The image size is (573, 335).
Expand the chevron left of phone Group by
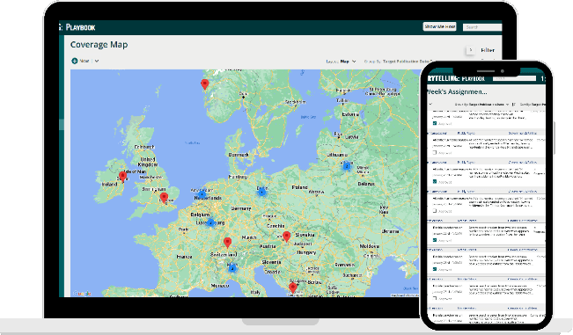[x=430, y=105]
